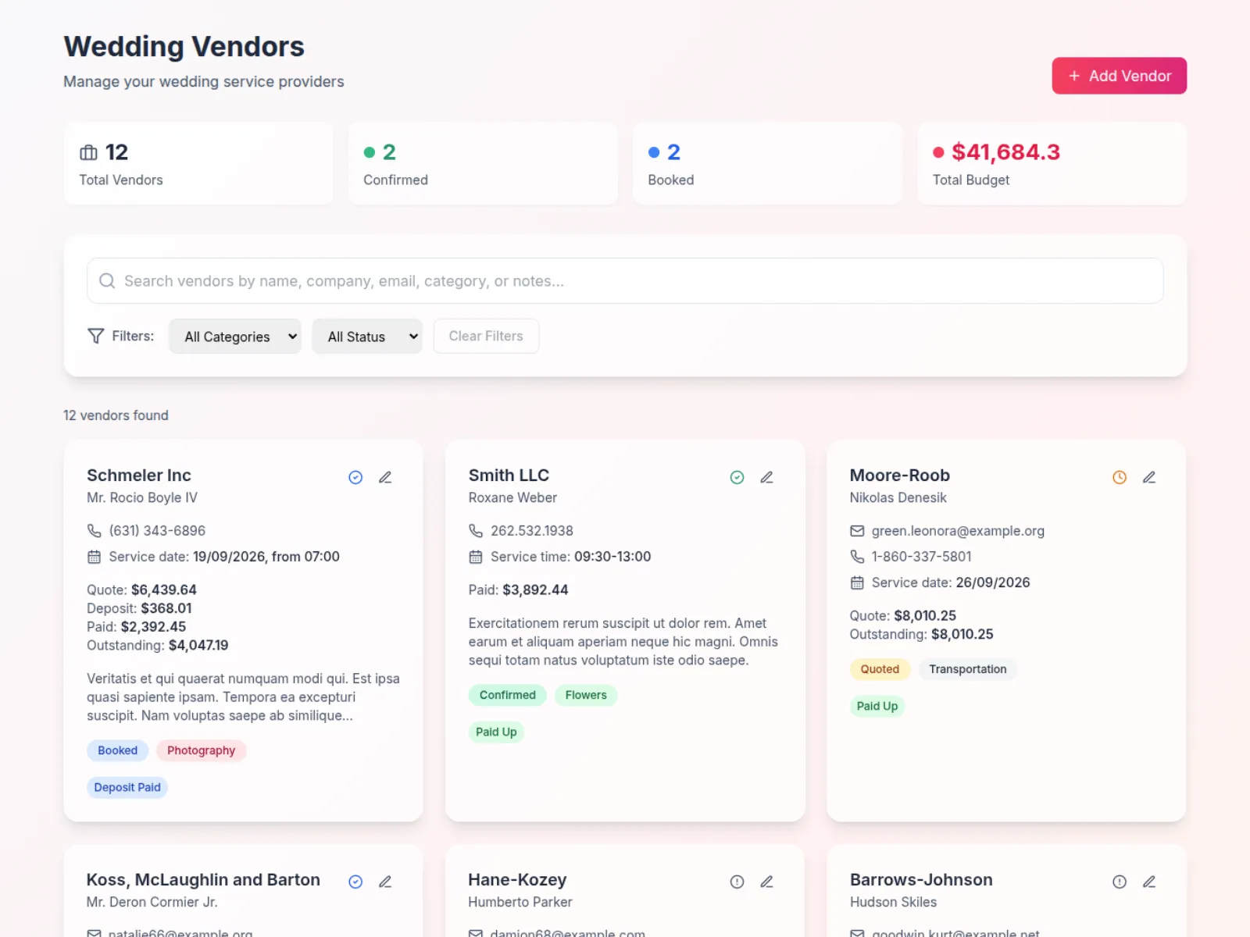The width and height of the screenshot is (1250, 937).
Task: Open the All Categories dropdown
Action: point(235,337)
